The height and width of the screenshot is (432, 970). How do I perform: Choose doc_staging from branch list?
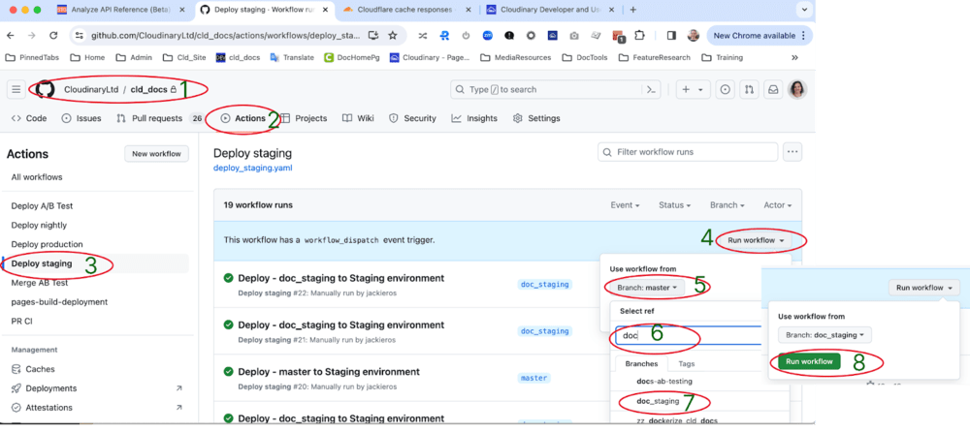[658, 402]
